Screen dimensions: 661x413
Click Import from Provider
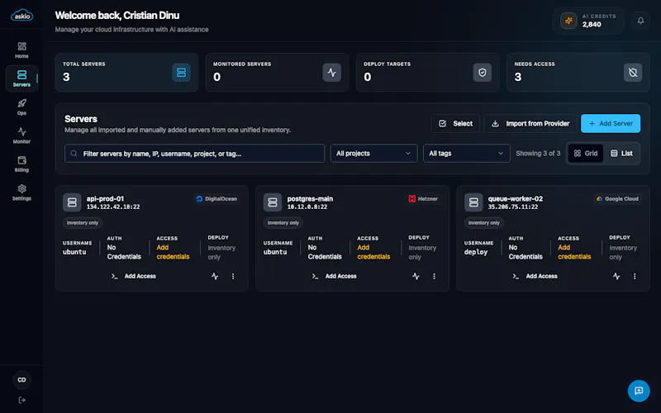click(x=530, y=123)
